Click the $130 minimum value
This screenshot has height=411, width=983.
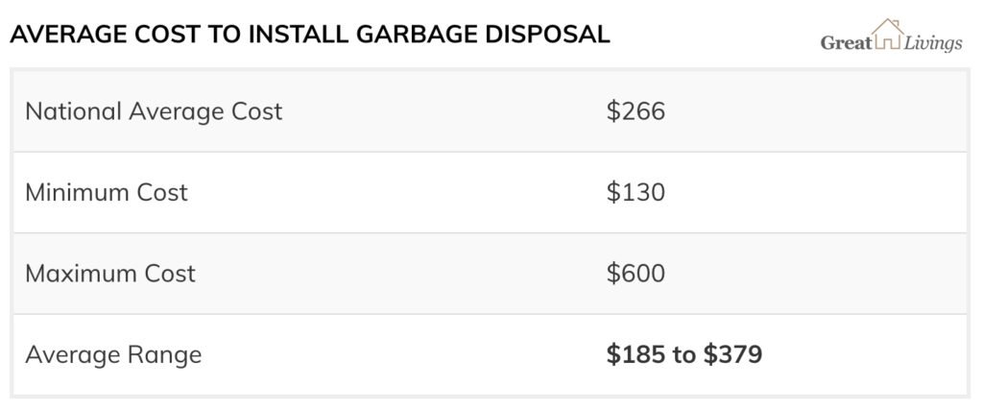[x=635, y=192]
